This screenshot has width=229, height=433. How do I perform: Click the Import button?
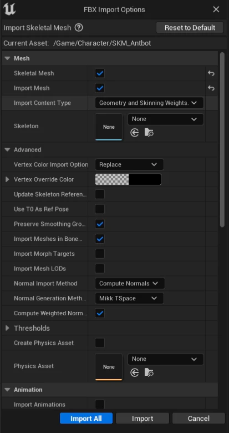[143, 419]
